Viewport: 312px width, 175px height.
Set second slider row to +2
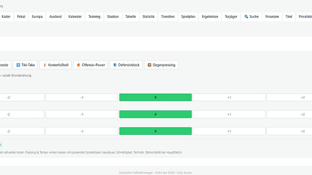(289, 114)
